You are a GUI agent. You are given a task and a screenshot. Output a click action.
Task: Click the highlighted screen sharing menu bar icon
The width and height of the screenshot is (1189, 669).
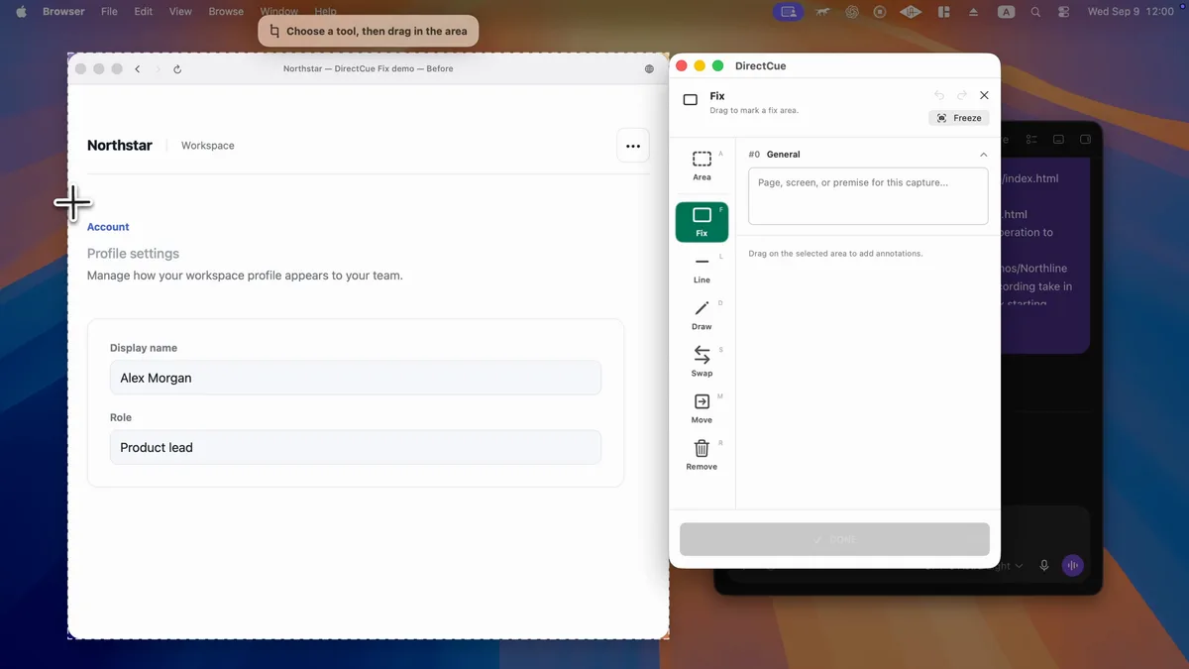(x=789, y=12)
